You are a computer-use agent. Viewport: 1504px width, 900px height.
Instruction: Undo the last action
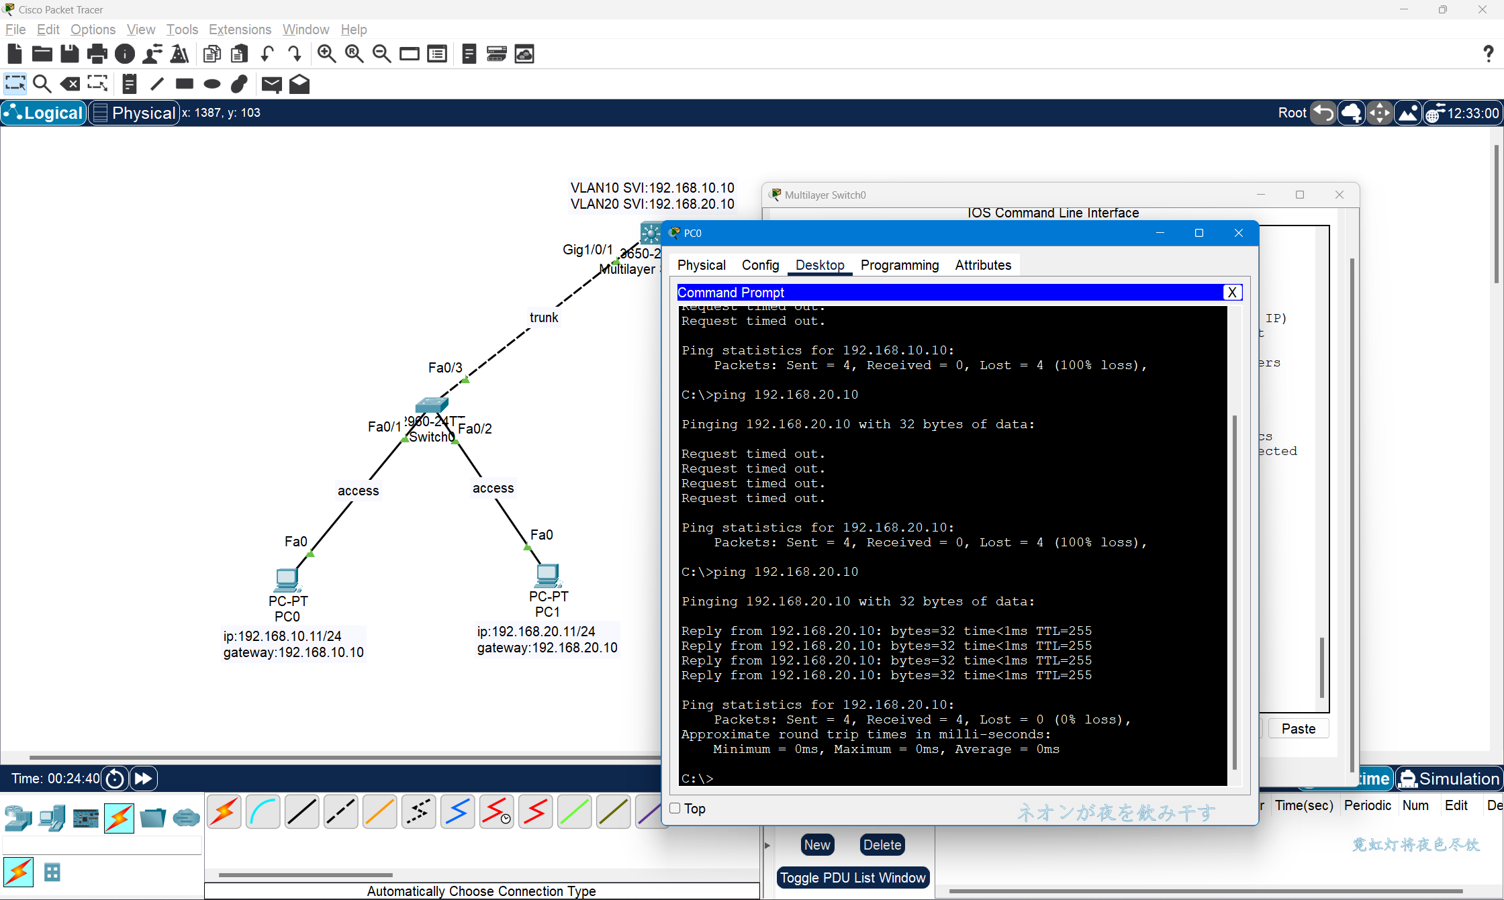pos(267,54)
